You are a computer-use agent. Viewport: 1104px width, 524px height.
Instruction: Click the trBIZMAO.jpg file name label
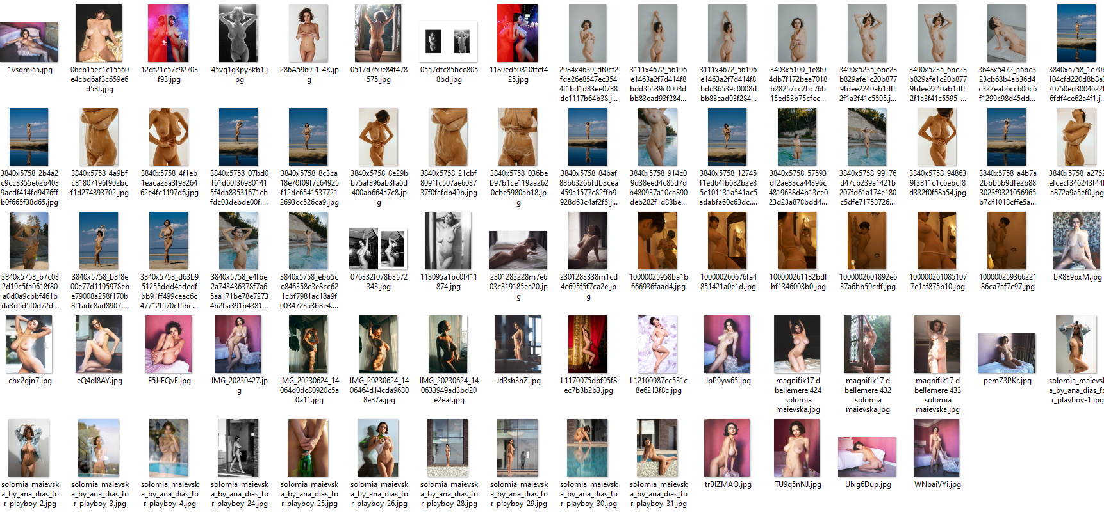click(727, 484)
